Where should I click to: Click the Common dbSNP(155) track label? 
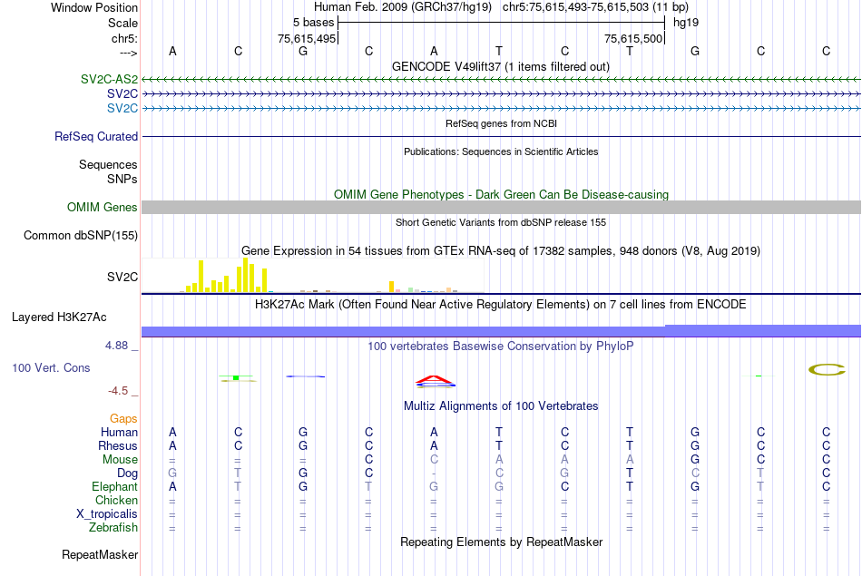pyautogui.click(x=80, y=235)
